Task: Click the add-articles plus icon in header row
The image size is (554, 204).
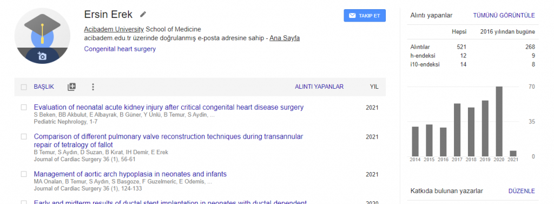Action: pos(72,87)
